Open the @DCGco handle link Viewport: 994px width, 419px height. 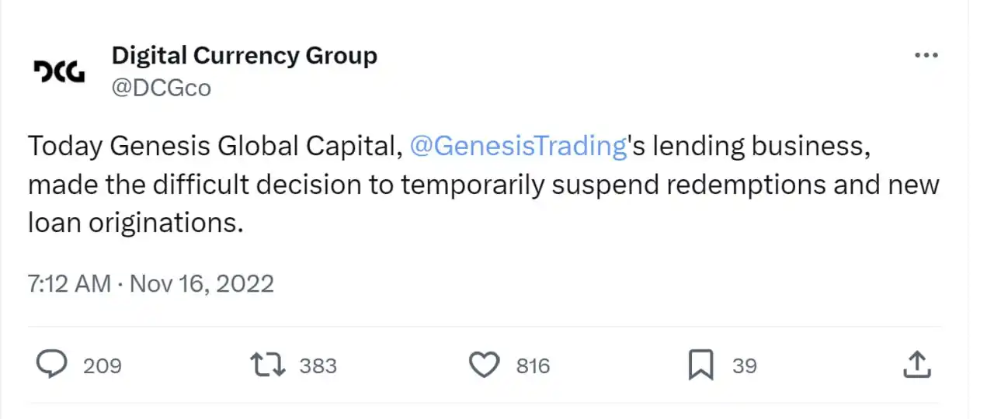click(x=161, y=88)
